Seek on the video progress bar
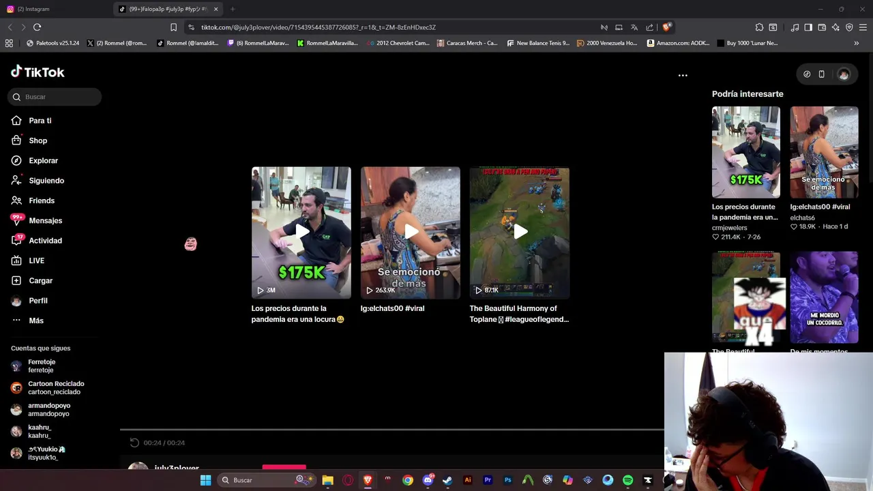This screenshot has width=873, height=491. tap(392, 430)
